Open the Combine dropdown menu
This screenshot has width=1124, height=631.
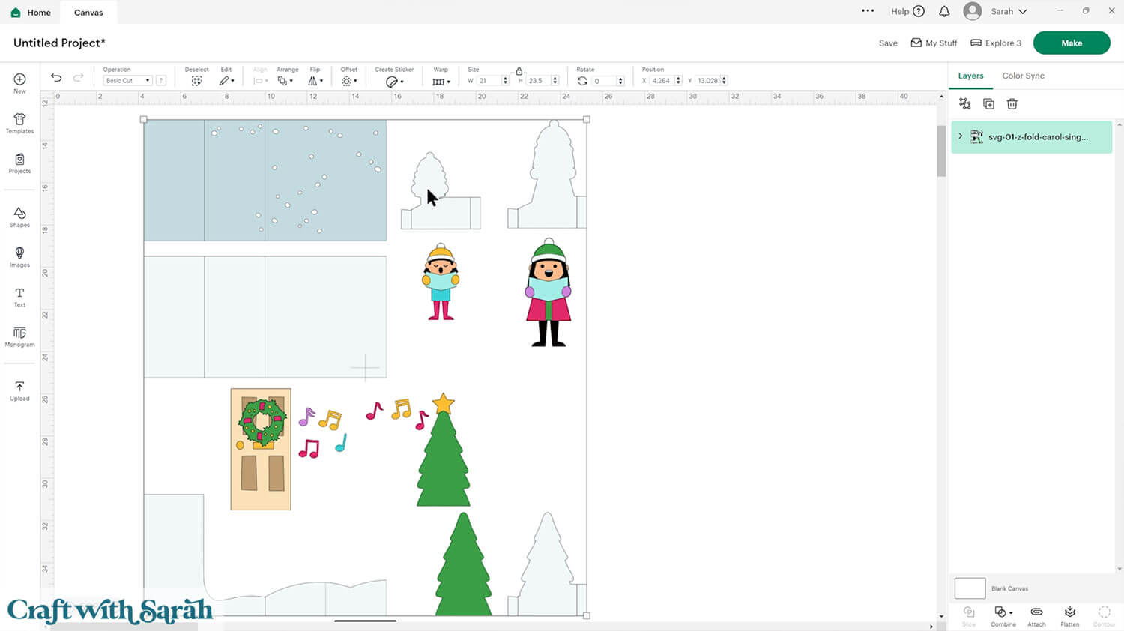point(1003,615)
